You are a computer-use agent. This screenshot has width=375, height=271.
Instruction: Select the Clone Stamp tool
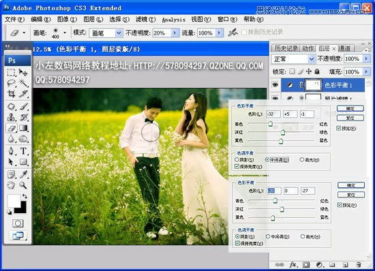[11, 117]
